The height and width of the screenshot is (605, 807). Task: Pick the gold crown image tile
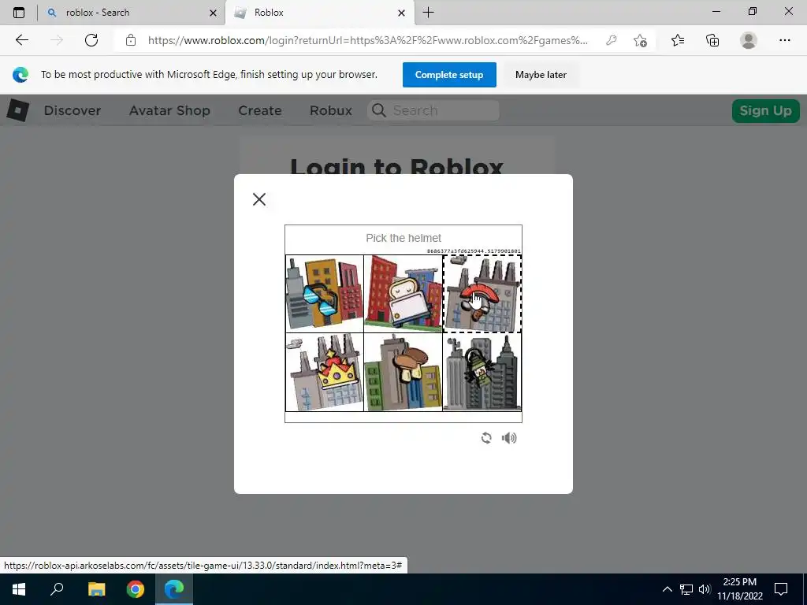pos(324,372)
